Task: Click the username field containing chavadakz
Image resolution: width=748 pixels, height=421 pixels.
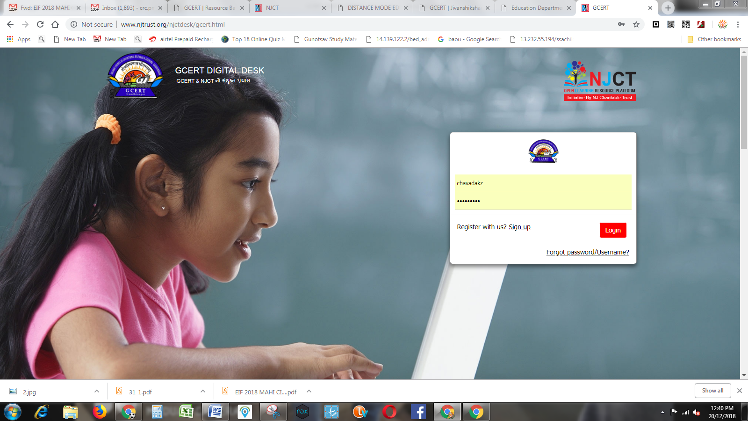Action: [x=543, y=183]
